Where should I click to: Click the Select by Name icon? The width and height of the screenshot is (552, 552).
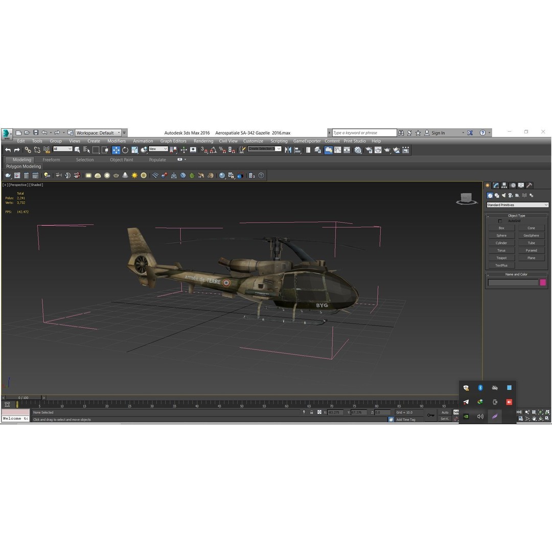click(x=86, y=150)
